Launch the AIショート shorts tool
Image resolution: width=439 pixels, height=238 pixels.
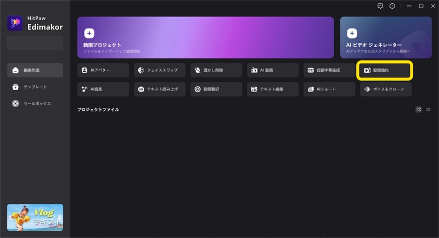pos(329,89)
